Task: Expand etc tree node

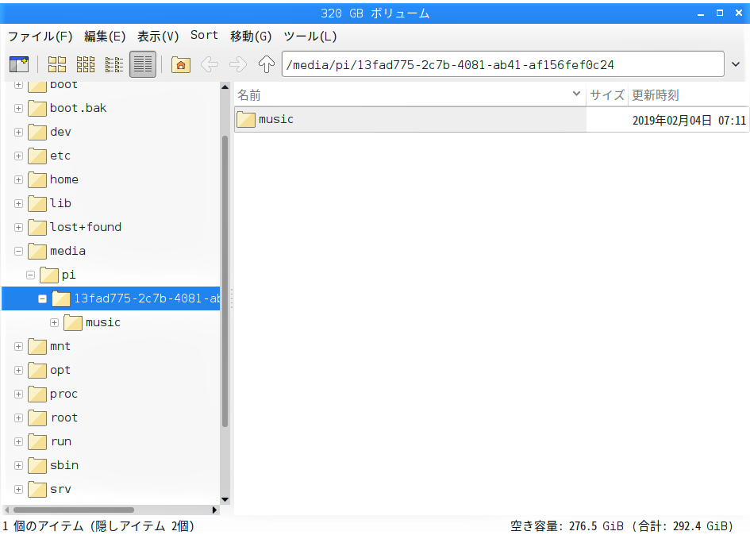Action: [x=19, y=156]
